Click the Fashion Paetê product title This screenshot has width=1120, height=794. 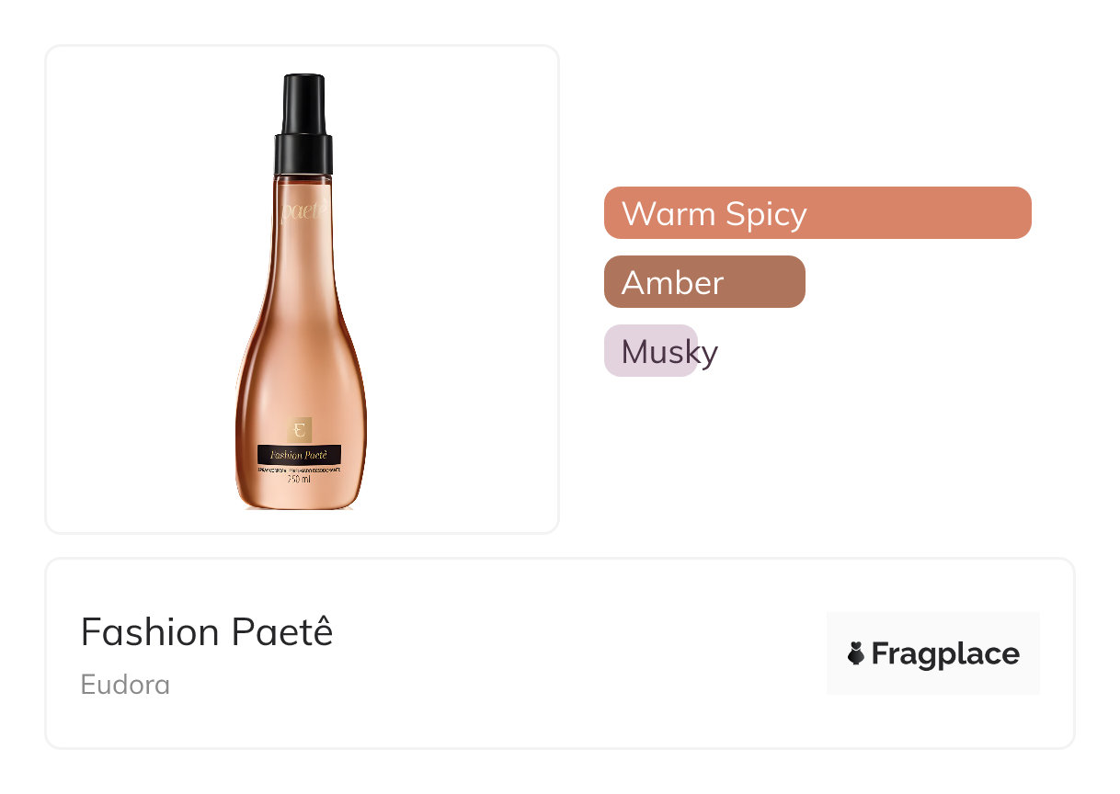pyautogui.click(x=207, y=632)
